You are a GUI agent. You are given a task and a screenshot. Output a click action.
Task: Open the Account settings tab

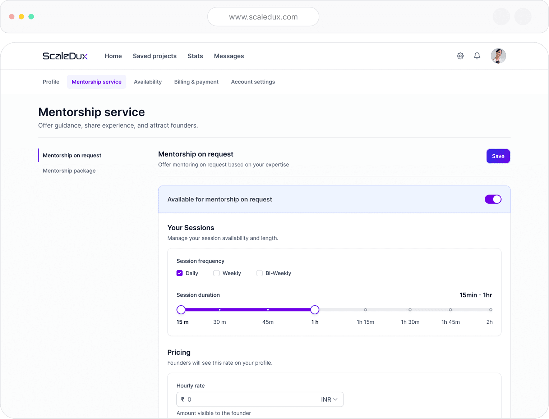click(253, 82)
